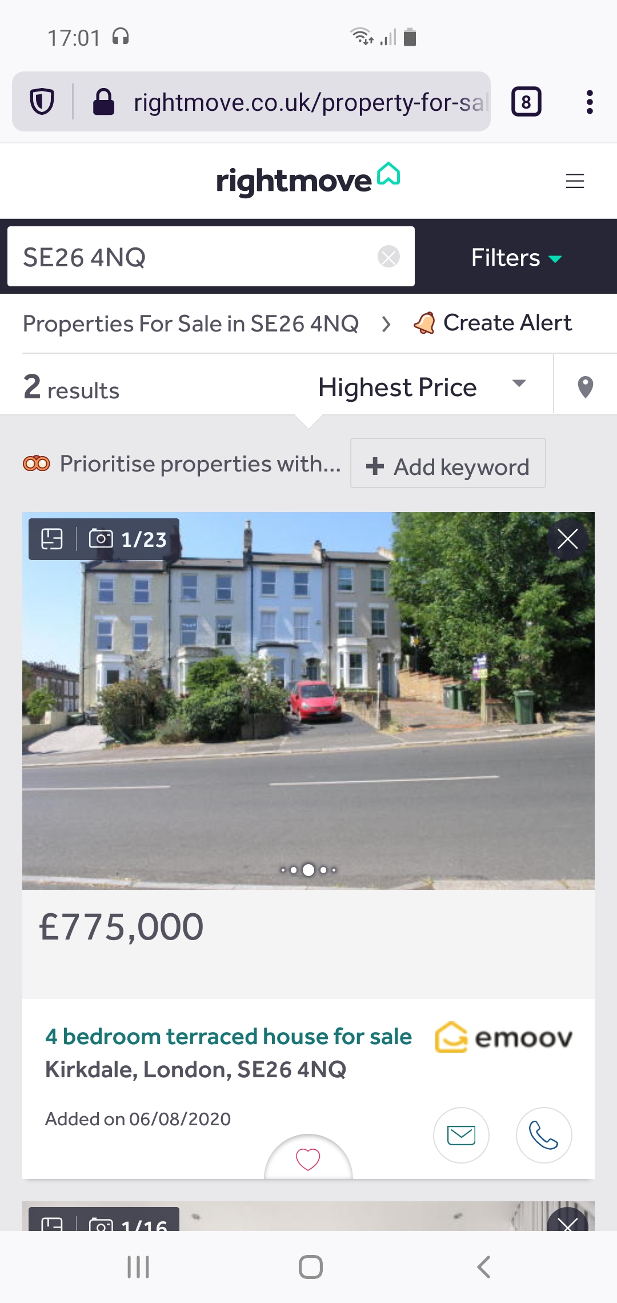Screen dimensions: 617x1303
Task: Clear the SE26 4NQ search text
Action: (388, 257)
